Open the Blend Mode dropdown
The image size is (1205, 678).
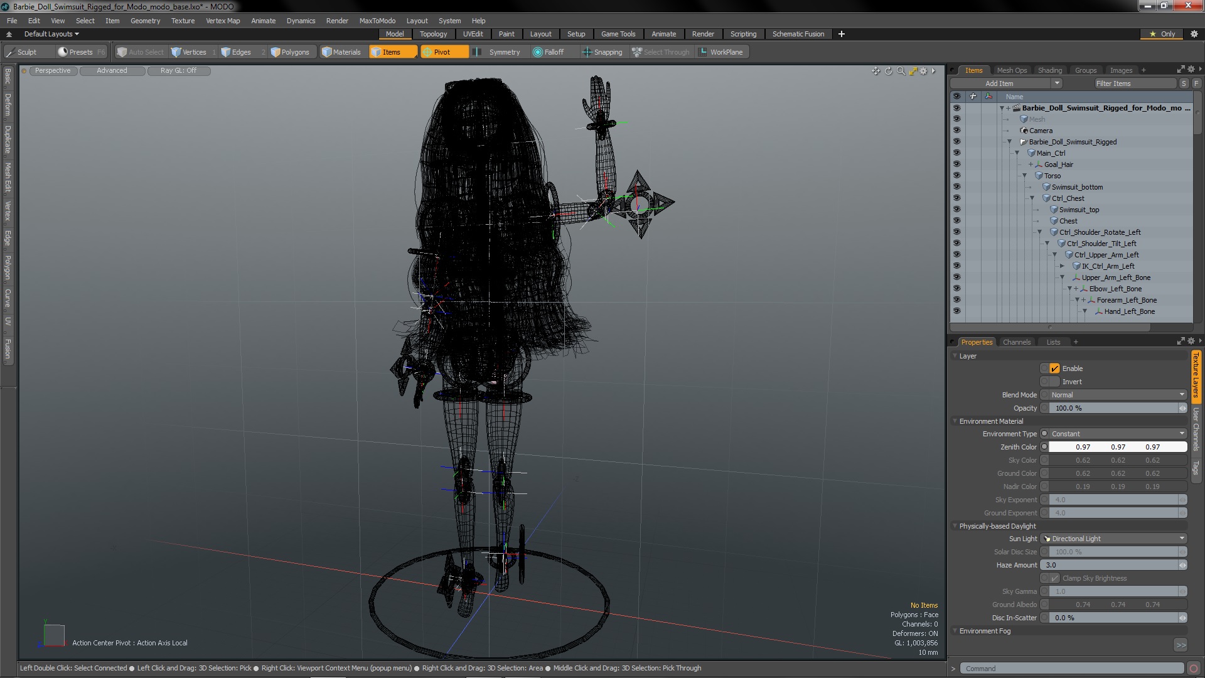click(1118, 395)
